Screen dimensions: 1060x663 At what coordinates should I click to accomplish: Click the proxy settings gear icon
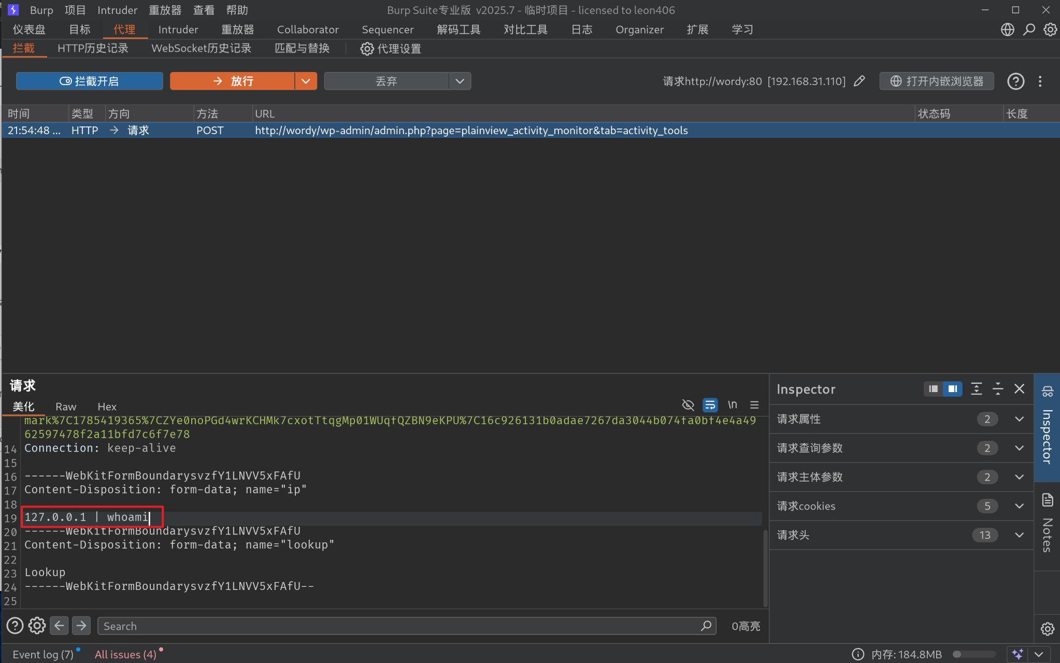pos(367,49)
